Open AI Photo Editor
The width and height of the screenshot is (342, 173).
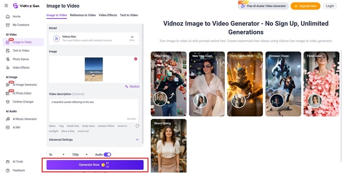(22, 93)
